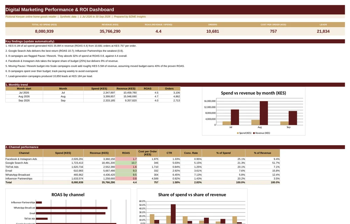This screenshot has width=350, height=224.
Task: Click the large KPI revenue value 35,766,290
Action: tap(110, 31)
